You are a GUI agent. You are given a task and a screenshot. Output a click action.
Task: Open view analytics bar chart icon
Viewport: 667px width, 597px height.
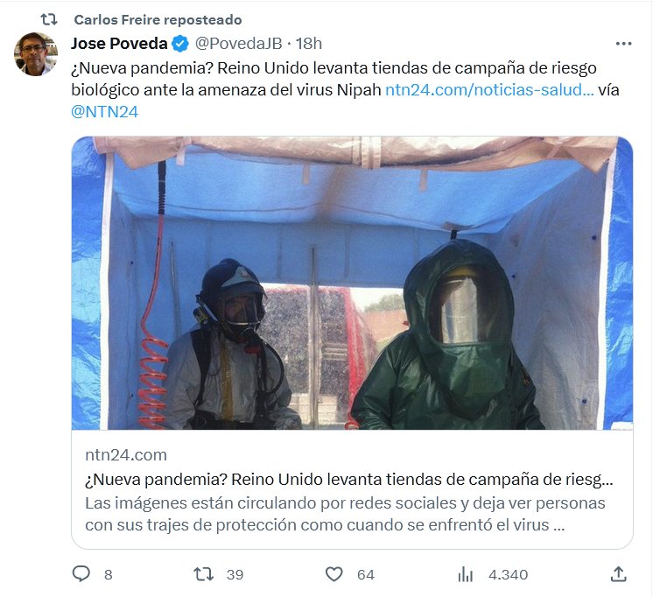pyautogui.click(x=466, y=574)
